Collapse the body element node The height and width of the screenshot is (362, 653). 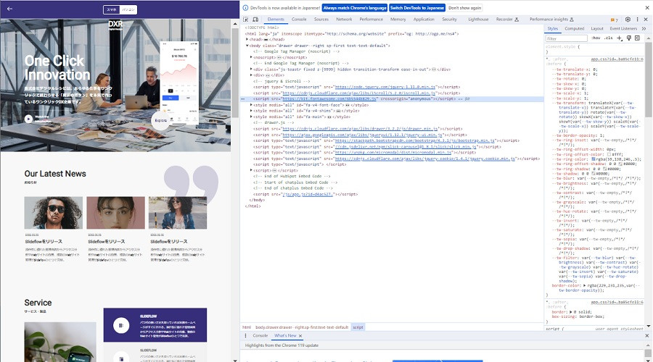[247, 46]
